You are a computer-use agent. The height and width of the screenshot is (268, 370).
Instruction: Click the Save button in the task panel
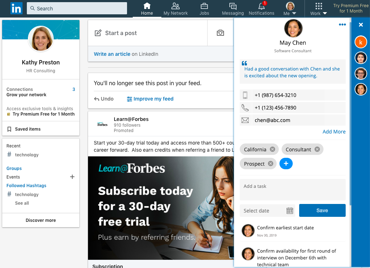pyautogui.click(x=322, y=210)
